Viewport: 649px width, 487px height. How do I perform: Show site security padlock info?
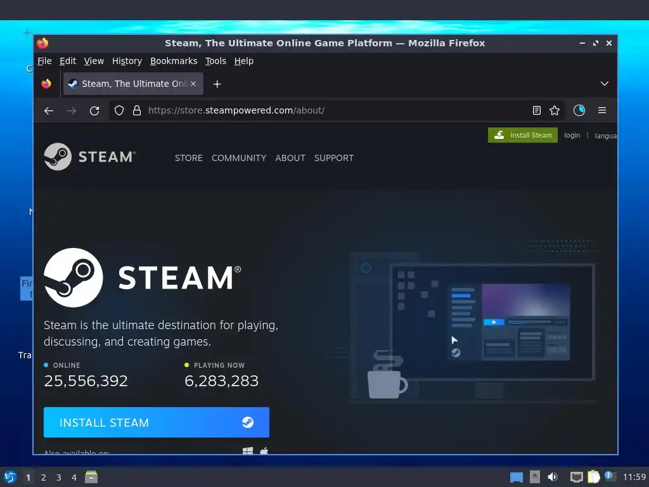point(137,110)
